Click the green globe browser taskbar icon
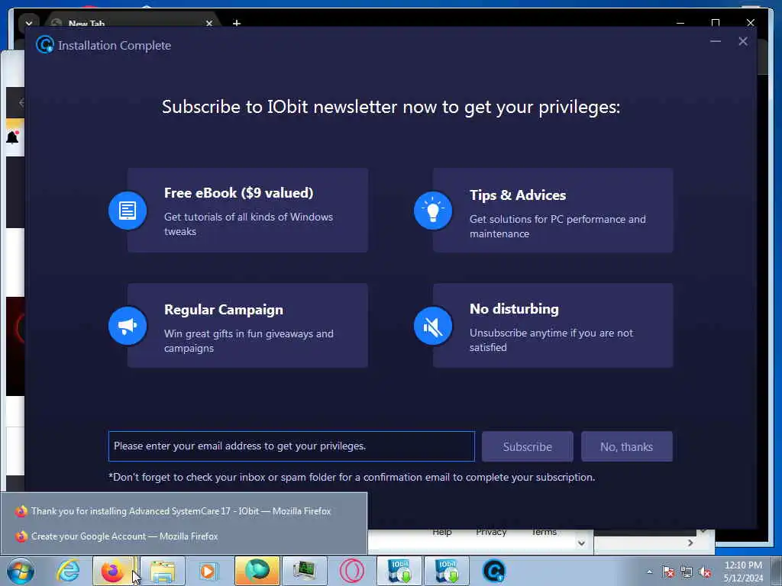Image resolution: width=782 pixels, height=586 pixels. (x=257, y=571)
